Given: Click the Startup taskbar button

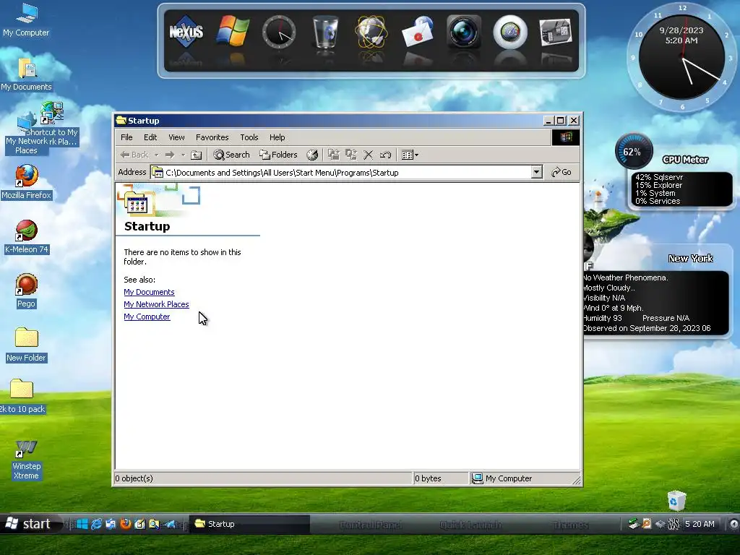Looking at the screenshot, I should [249, 524].
